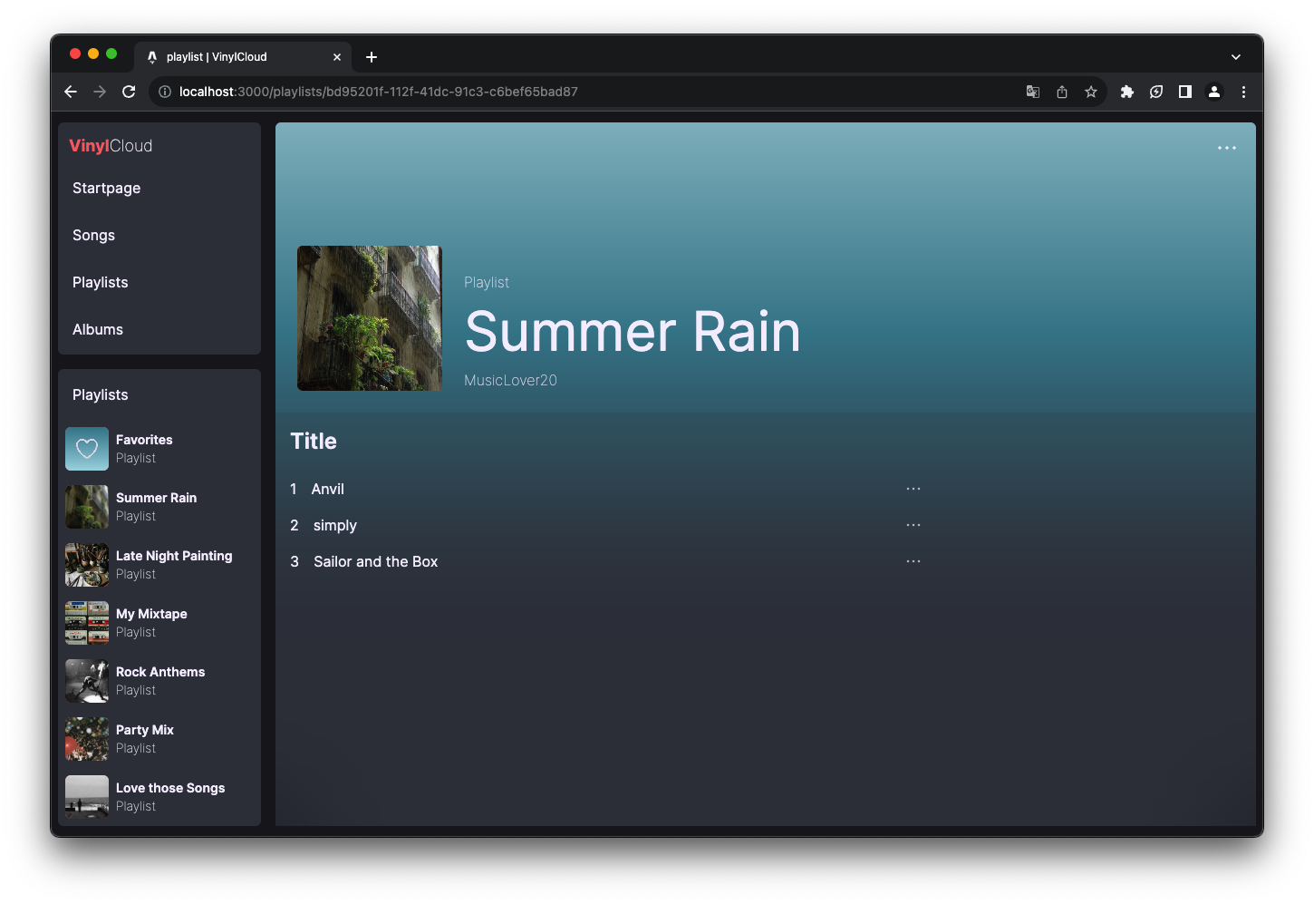Open browser profile account menu
Screen dimensions: 1314x904
pos(1214,92)
